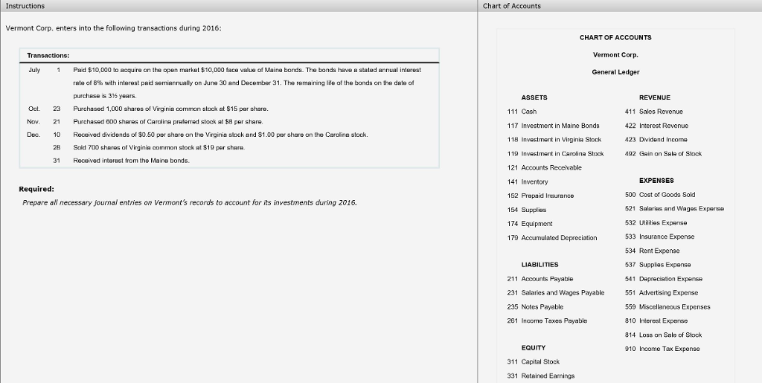The image size is (762, 383).
Task: Click 810 Interest Expense
Action: click(x=656, y=321)
